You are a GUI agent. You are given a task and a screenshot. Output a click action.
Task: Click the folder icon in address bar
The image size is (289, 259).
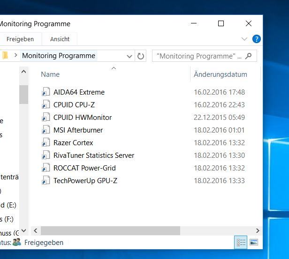point(5,55)
